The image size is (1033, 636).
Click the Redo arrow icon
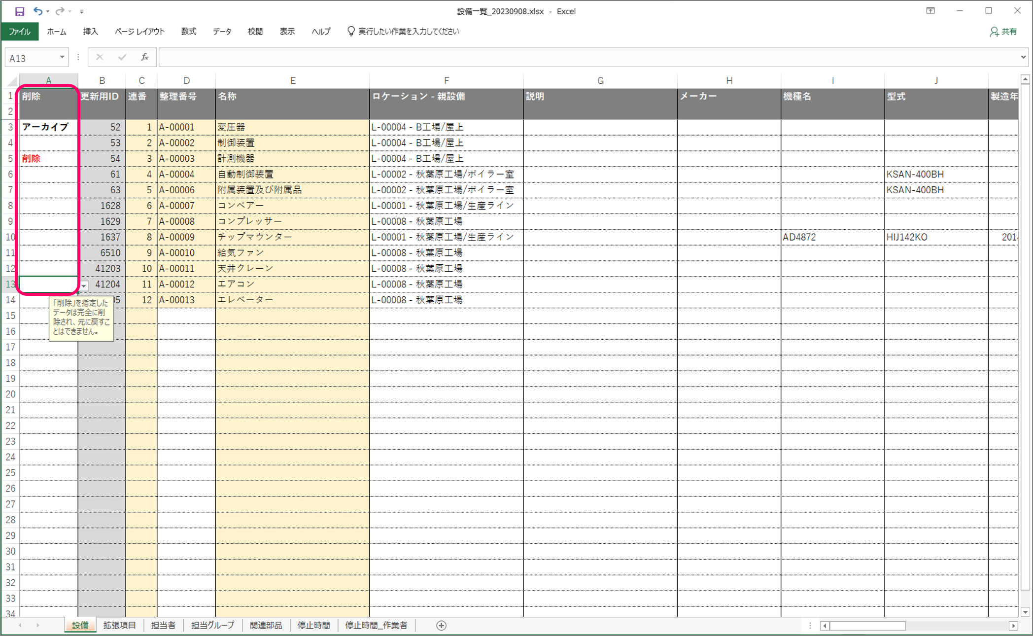pyautogui.click(x=60, y=11)
